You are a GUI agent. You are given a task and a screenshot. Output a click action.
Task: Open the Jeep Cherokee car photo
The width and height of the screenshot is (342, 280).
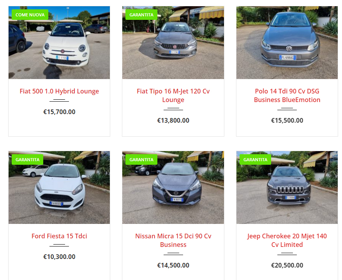pos(287,187)
